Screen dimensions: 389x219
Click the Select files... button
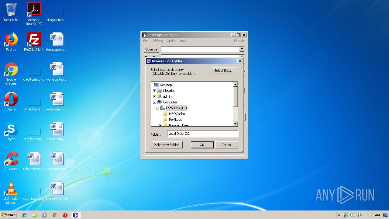point(224,71)
